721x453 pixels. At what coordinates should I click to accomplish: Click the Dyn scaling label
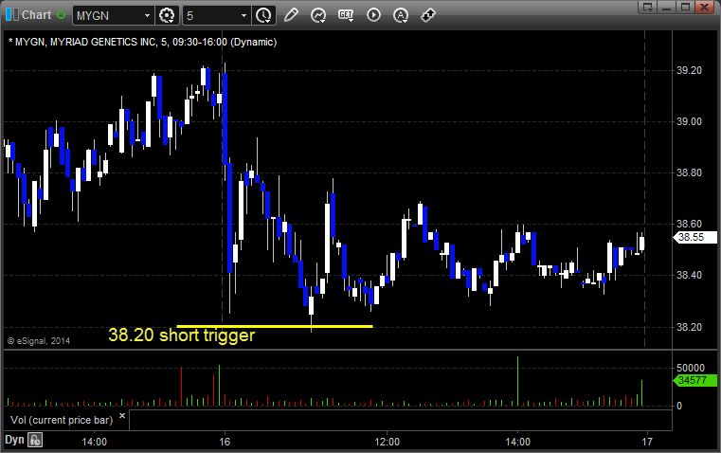click(x=14, y=440)
